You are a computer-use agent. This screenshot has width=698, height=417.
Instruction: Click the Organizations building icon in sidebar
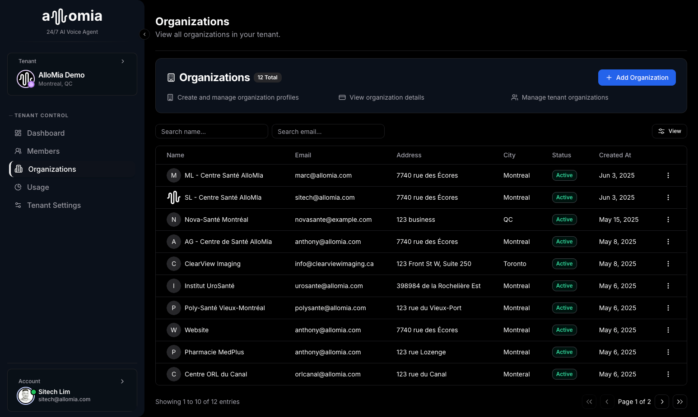pyautogui.click(x=18, y=169)
